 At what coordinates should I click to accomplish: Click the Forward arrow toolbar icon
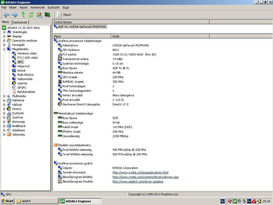click(14, 15)
